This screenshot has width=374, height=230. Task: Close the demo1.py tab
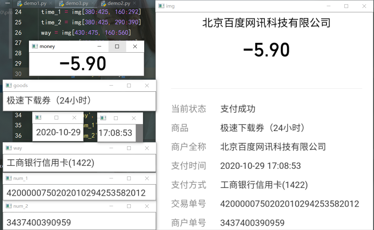51,4
